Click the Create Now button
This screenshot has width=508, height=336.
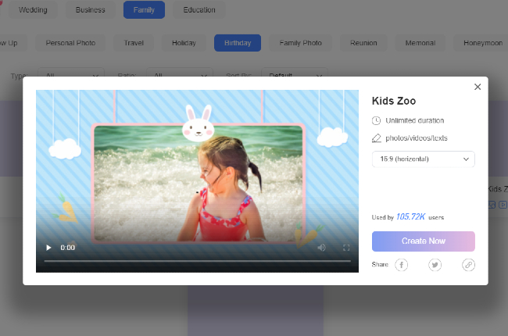click(x=423, y=241)
